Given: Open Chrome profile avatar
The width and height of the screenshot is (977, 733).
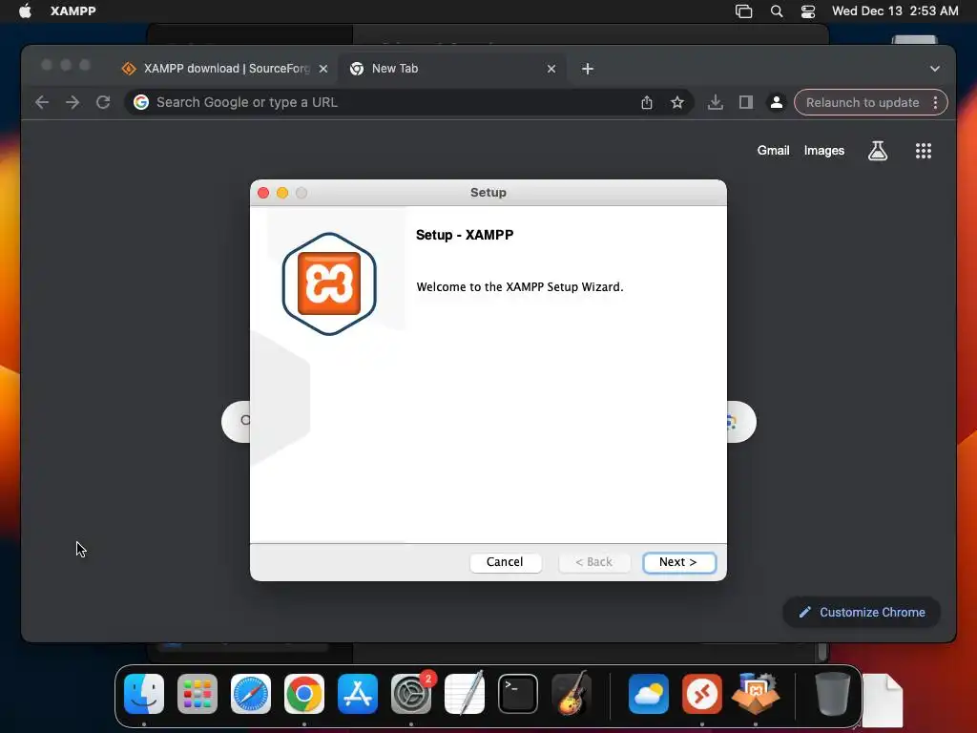Looking at the screenshot, I should (x=777, y=102).
